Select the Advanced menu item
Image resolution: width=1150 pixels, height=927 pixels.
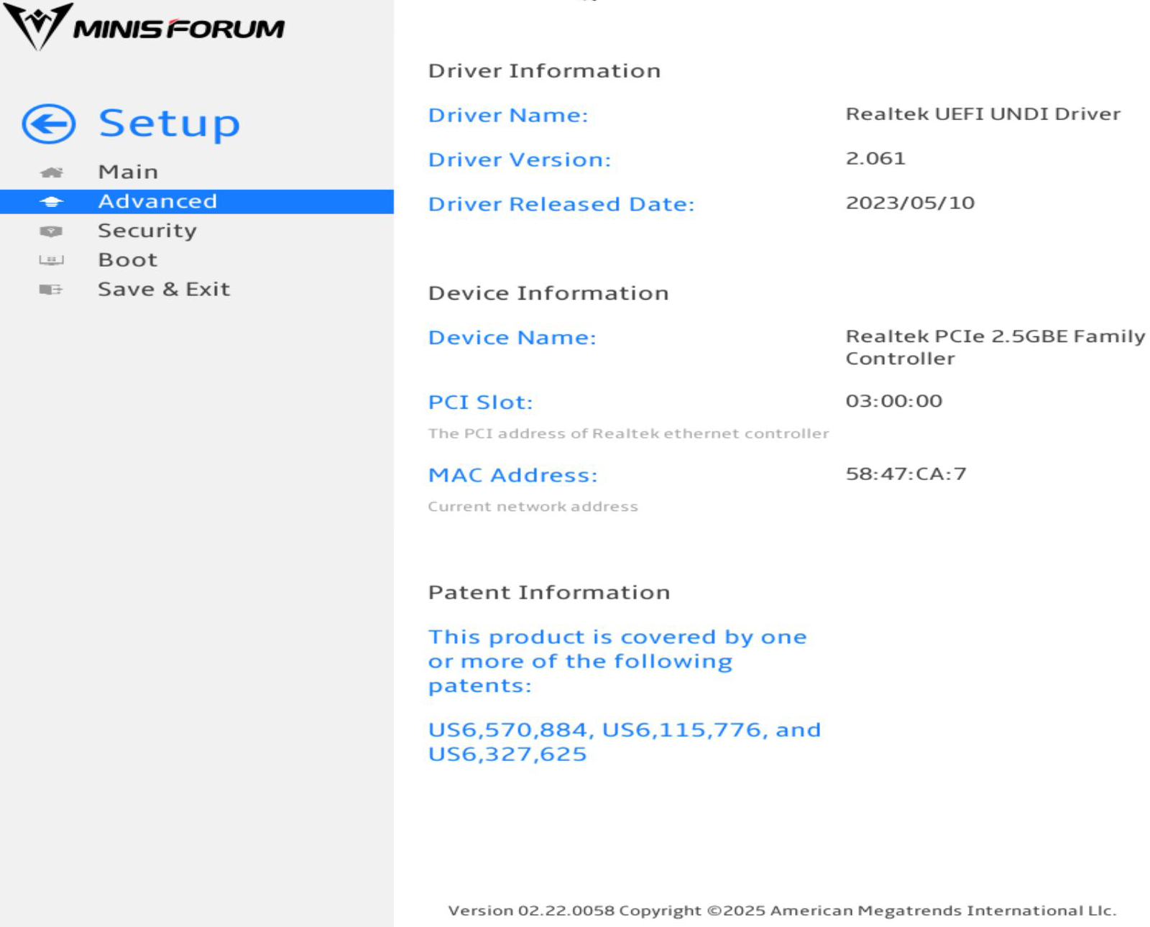coord(197,201)
